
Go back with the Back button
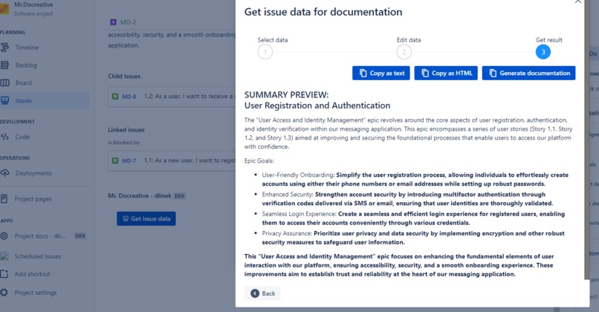262,293
